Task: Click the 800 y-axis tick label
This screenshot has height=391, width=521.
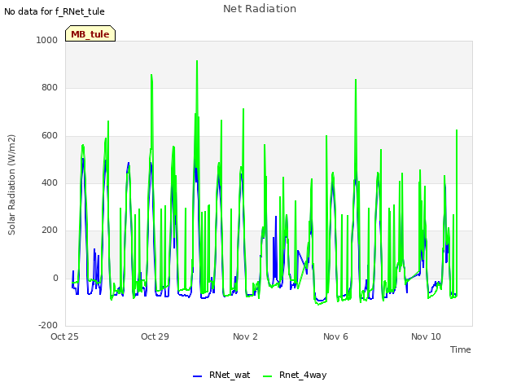Action: (50, 87)
